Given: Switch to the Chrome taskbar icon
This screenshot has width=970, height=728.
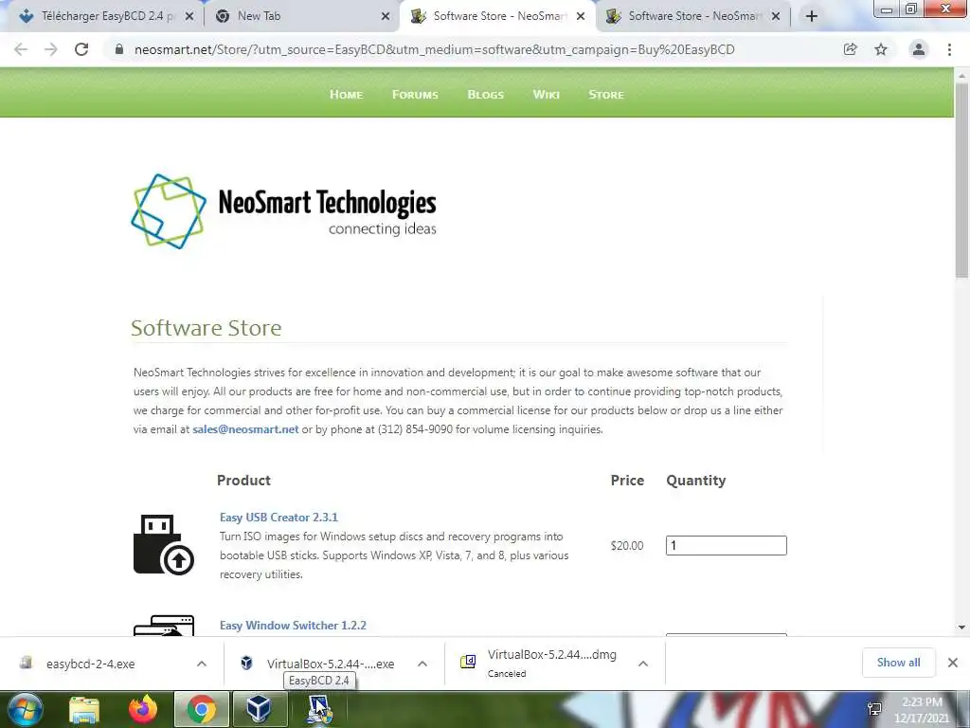Looking at the screenshot, I should (201, 709).
